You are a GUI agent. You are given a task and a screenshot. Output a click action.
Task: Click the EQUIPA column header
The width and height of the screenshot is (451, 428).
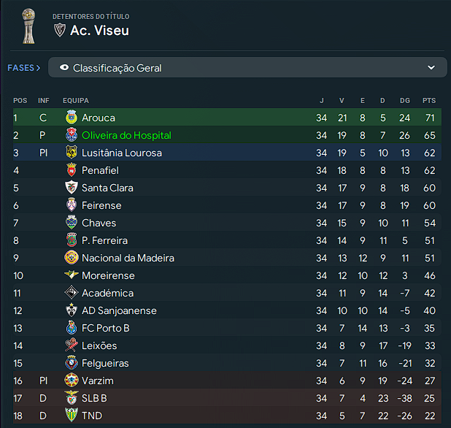(x=76, y=101)
